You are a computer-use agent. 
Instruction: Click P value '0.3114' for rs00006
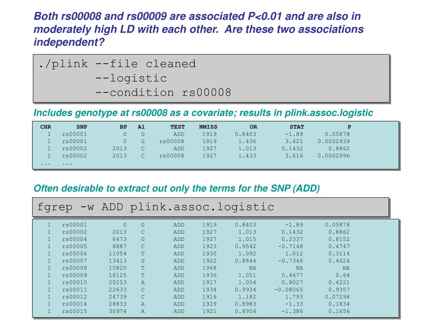point(339,254)
